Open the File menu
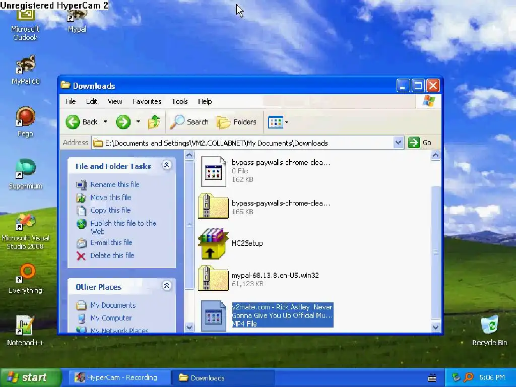Image resolution: width=516 pixels, height=387 pixels. pyautogui.click(x=71, y=101)
